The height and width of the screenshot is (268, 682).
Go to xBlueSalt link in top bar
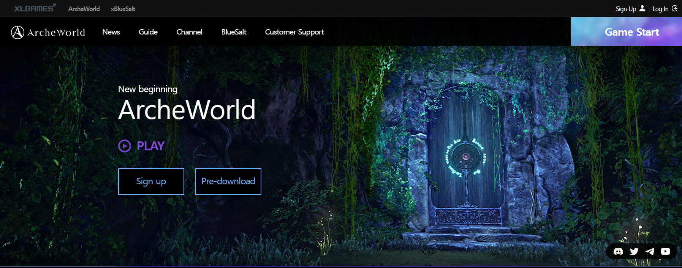click(123, 9)
